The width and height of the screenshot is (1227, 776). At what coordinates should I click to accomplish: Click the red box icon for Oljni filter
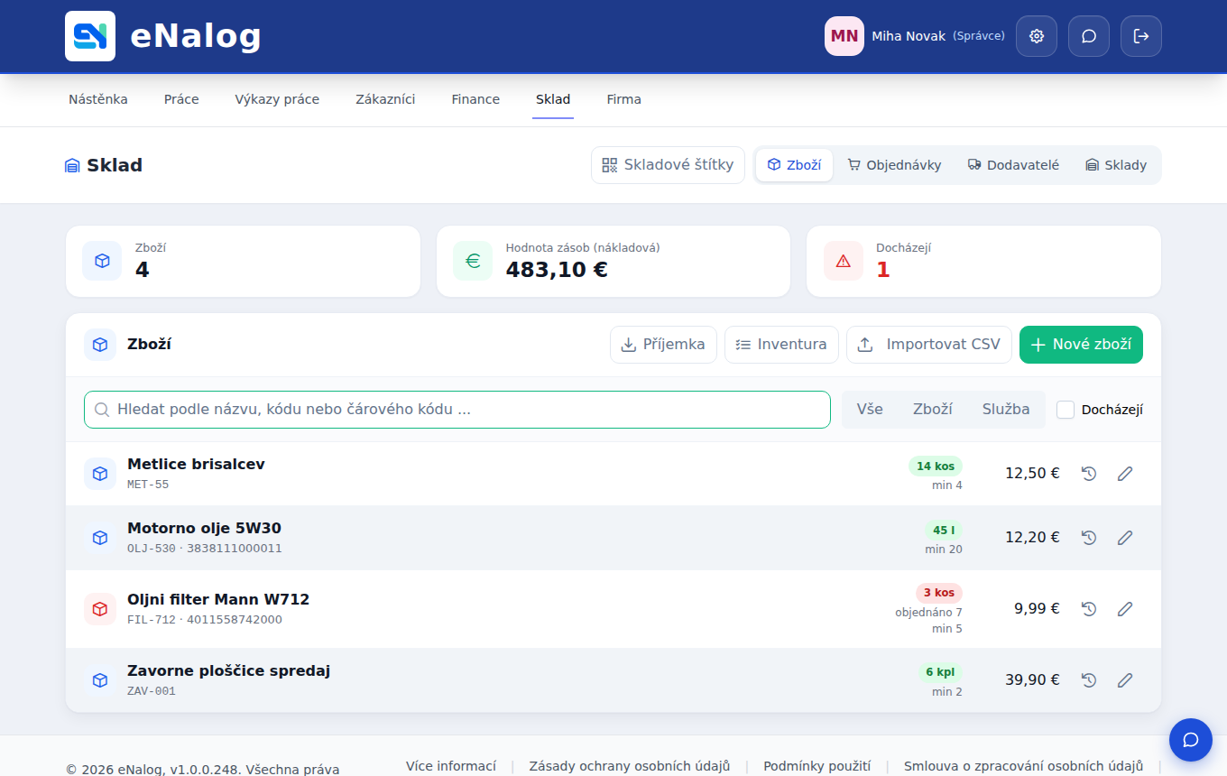(x=100, y=609)
